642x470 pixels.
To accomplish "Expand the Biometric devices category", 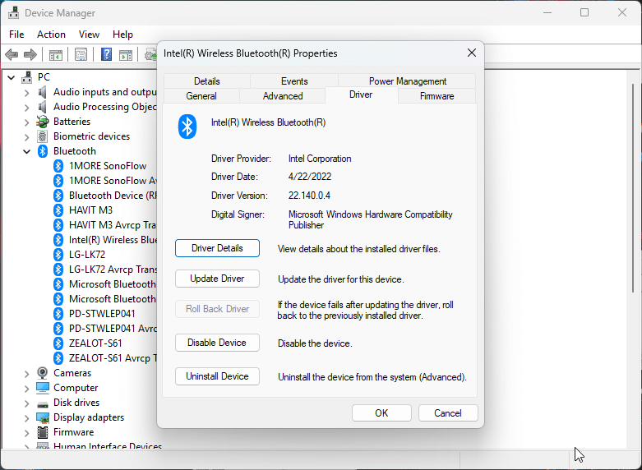I will pos(26,137).
